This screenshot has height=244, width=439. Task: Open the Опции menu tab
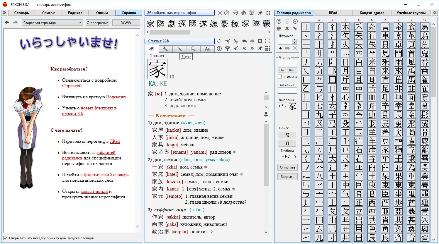[x=102, y=13]
